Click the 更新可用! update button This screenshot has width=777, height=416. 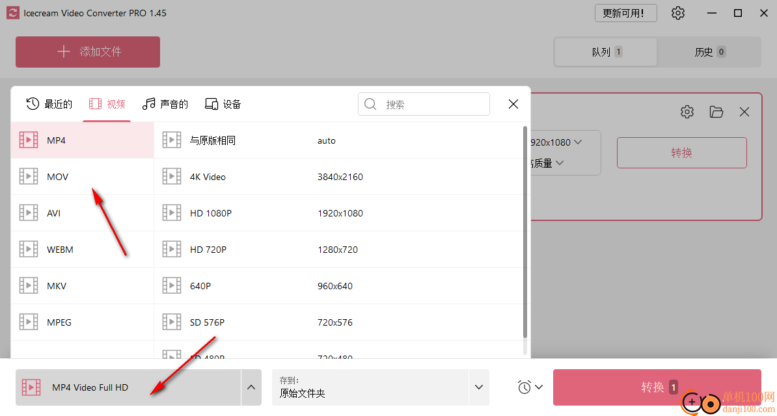[x=626, y=14]
